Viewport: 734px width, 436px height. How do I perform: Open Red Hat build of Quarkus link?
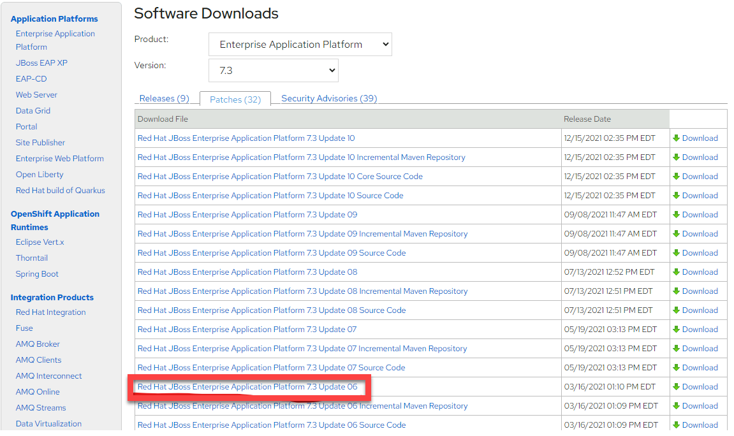tap(61, 191)
